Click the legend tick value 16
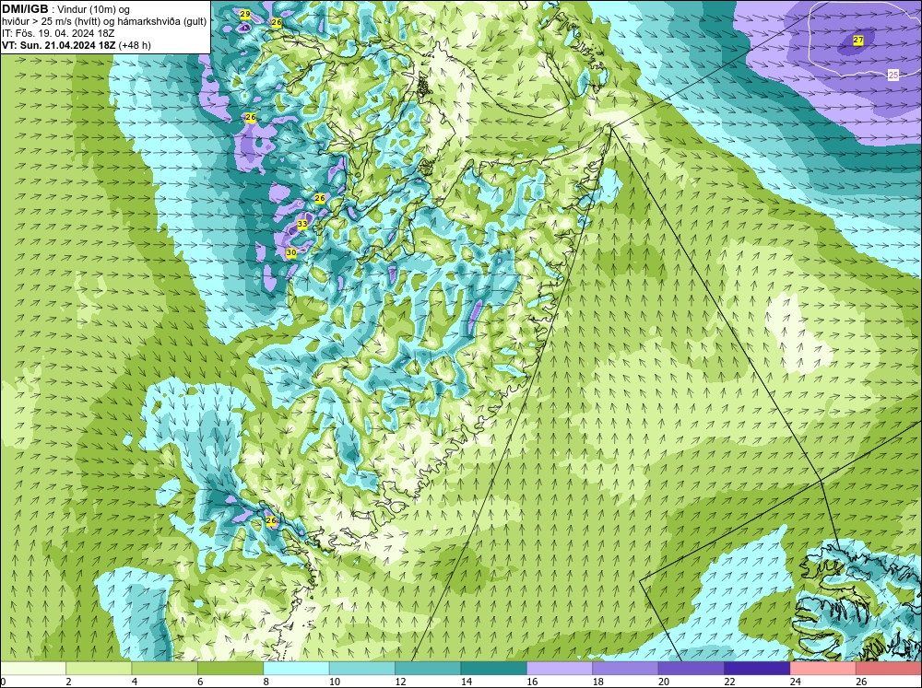 [x=532, y=682]
